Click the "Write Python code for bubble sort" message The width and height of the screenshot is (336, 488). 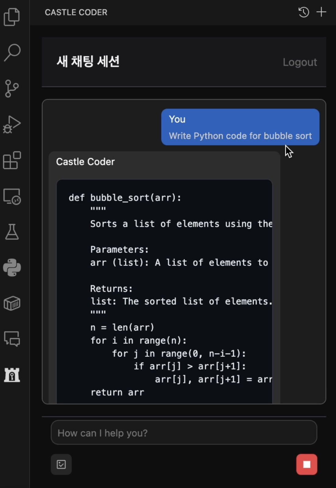click(240, 136)
